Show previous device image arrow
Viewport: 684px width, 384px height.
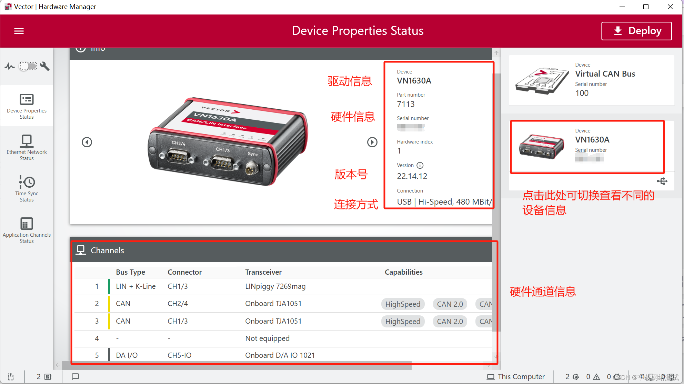87,142
